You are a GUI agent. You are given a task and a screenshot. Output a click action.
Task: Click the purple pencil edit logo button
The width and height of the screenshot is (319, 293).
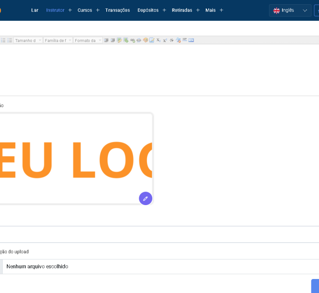145,198
